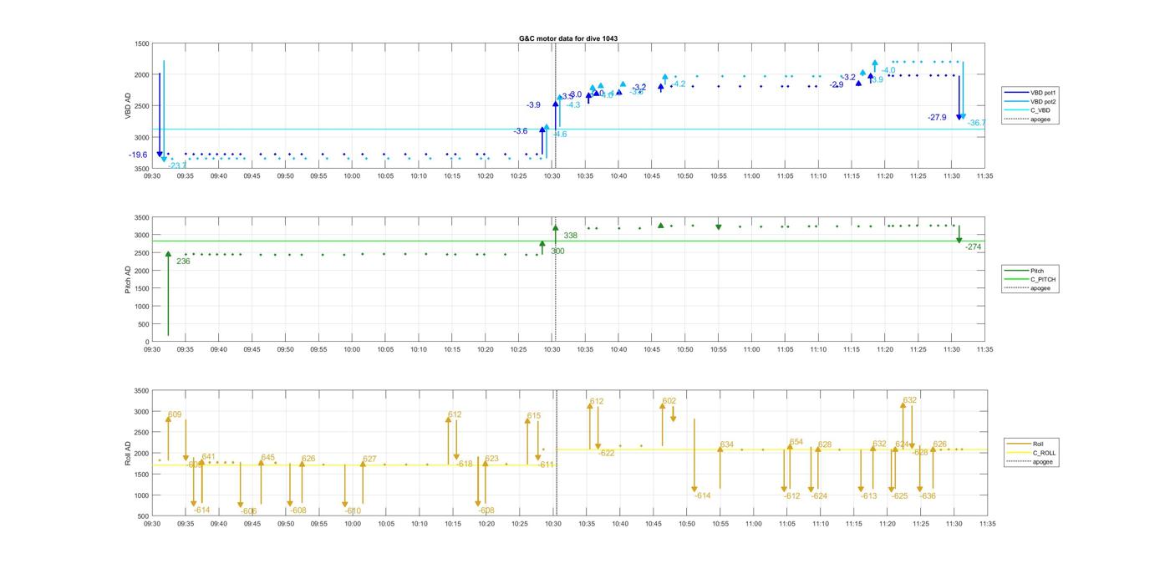Click '0' tick on Pitch y-axis
1170x579 pixels.
pos(147,343)
